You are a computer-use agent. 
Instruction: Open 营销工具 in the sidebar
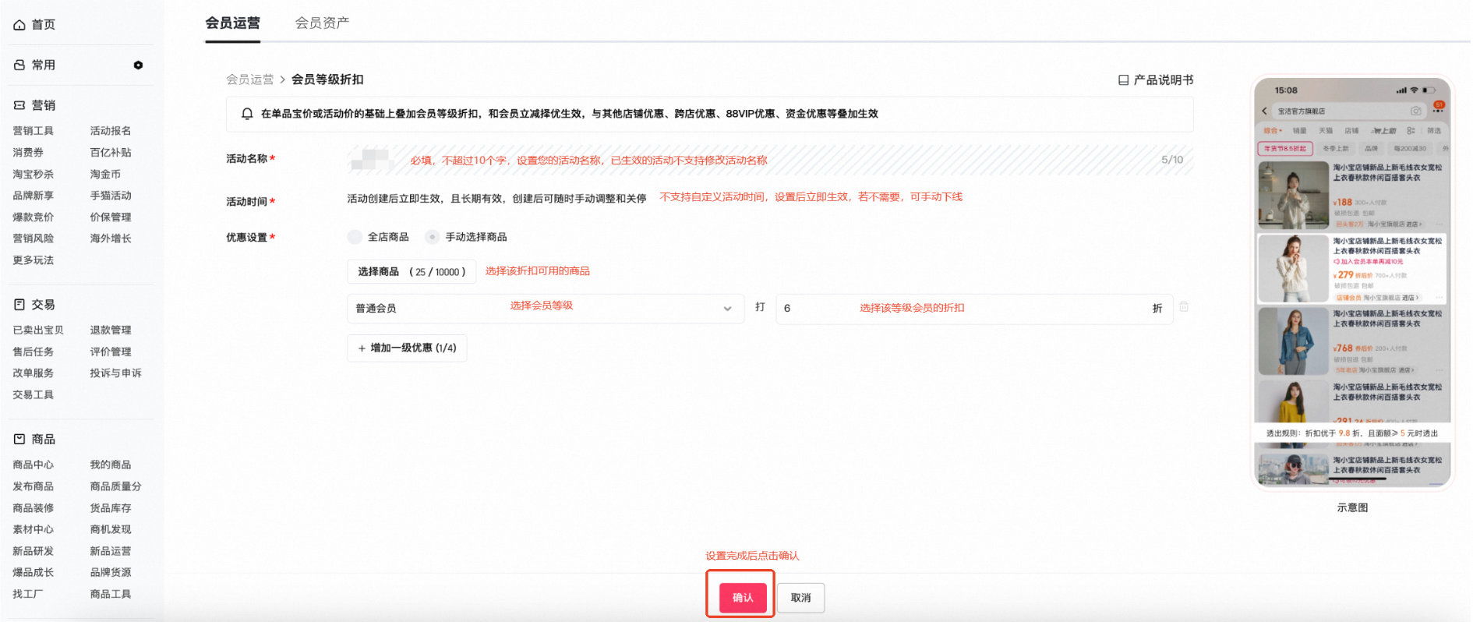pos(34,131)
